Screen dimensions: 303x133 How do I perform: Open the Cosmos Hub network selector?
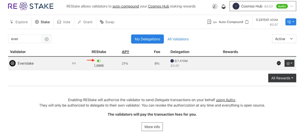click(x=263, y=6)
